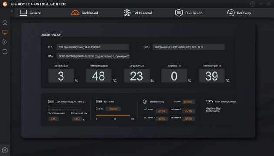Click the Gigabyte High Performance power plan

pos(214,110)
